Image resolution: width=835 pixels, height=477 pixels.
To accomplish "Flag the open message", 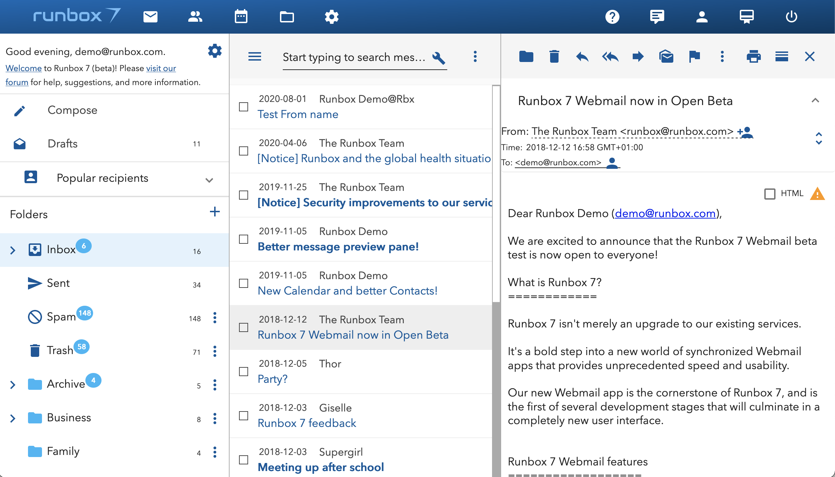I will (694, 56).
